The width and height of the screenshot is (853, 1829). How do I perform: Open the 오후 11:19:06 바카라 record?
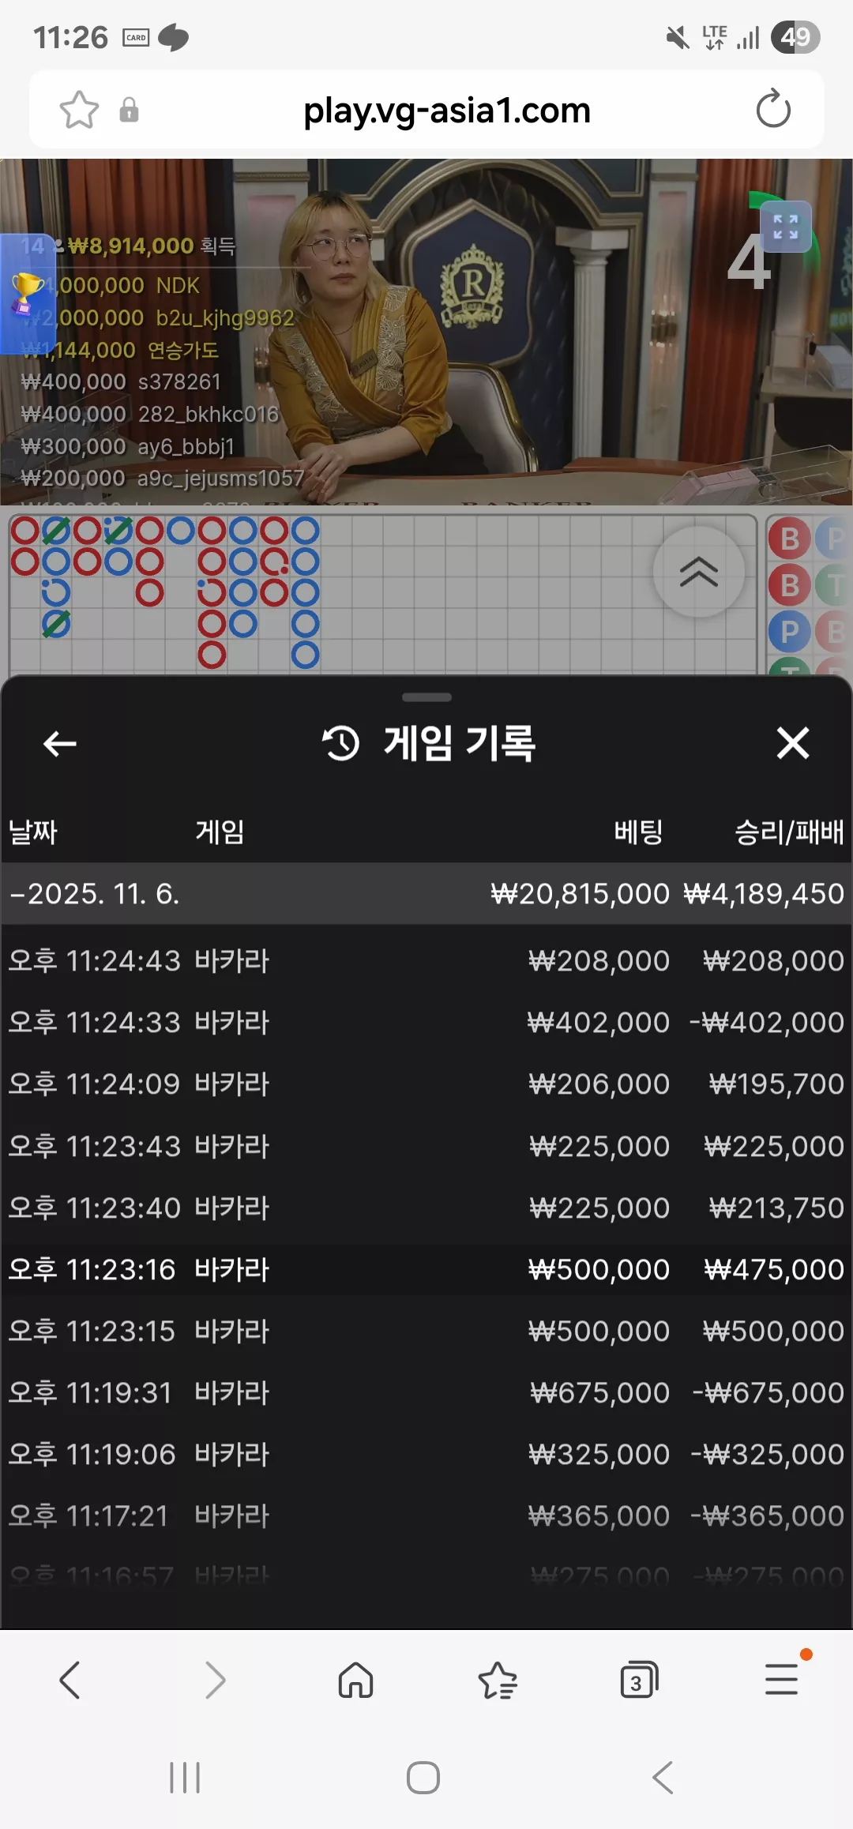pyautogui.click(x=426, y=1454)
